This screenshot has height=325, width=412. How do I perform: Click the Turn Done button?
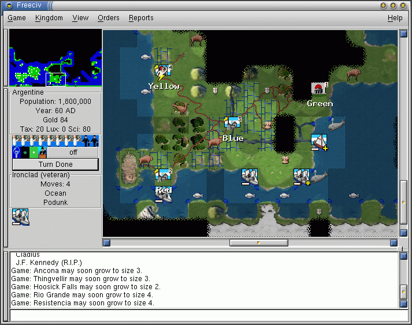click(55, 165)
